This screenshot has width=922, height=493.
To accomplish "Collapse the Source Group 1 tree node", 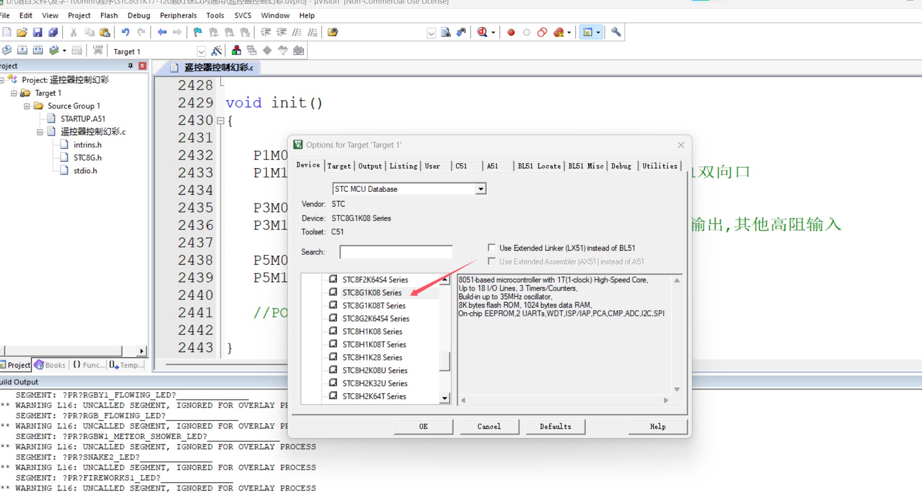I will (x=27, y=106).
